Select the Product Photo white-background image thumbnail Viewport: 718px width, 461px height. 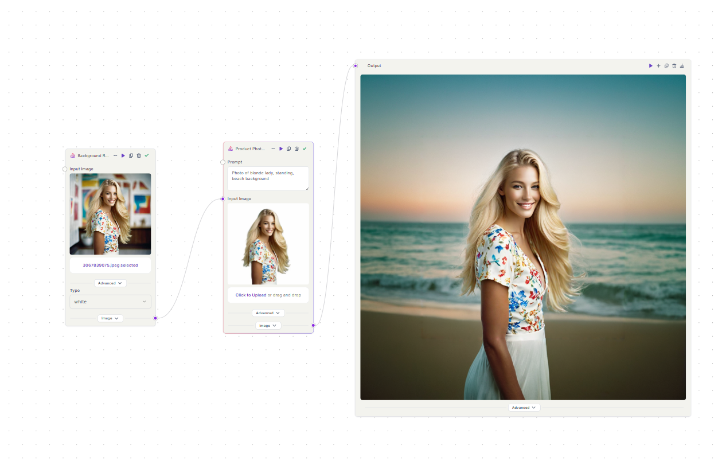[x=268, y=244]
